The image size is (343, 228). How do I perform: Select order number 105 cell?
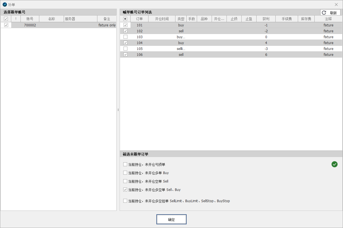[140, 49]
